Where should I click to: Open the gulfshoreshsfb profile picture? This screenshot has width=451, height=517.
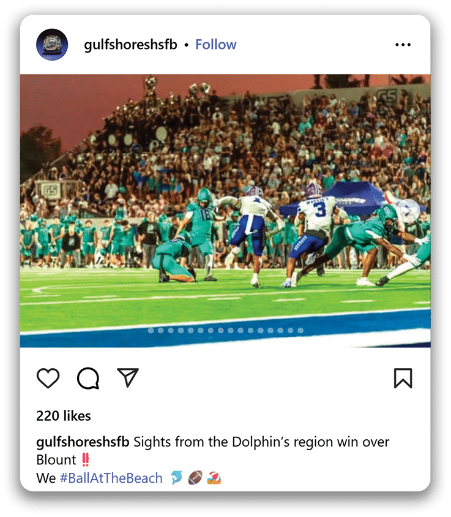52,45
